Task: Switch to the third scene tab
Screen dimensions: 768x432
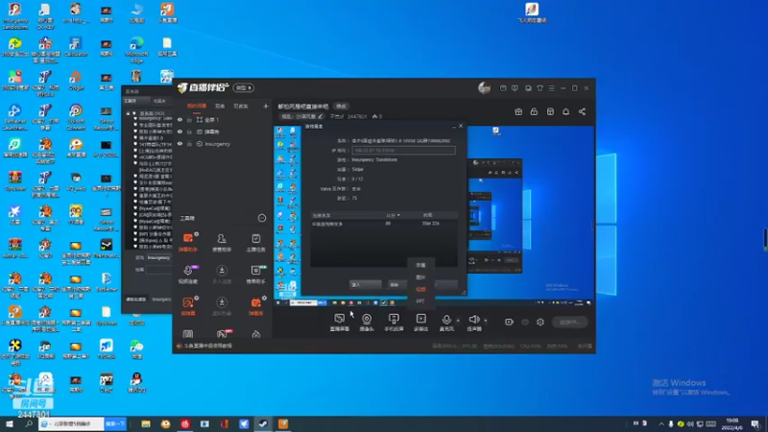Action: tap(241, 106)
